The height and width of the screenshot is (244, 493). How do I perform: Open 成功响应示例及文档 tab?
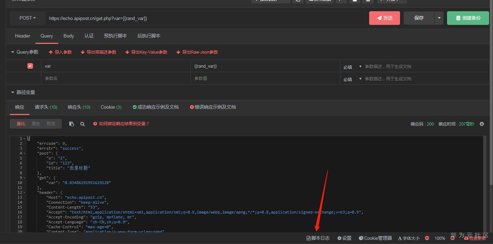click(x=155, y=107)
